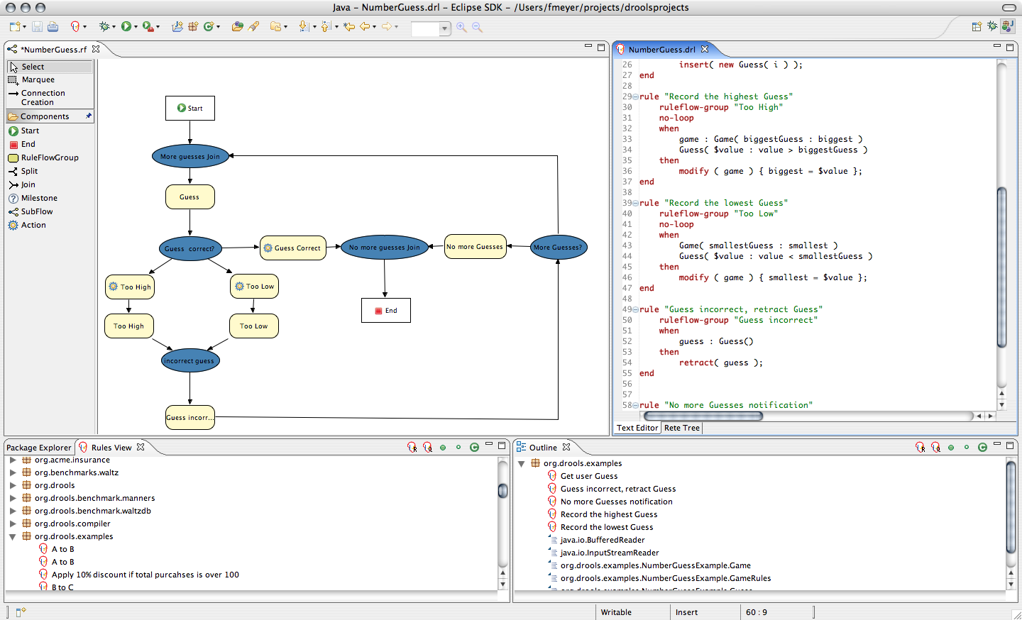Pin the Components palette drawer
Screen dimensions: 1022x620
pos(89,116)
